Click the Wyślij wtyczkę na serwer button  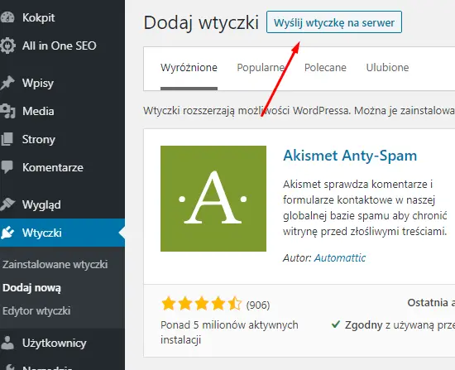334,22
